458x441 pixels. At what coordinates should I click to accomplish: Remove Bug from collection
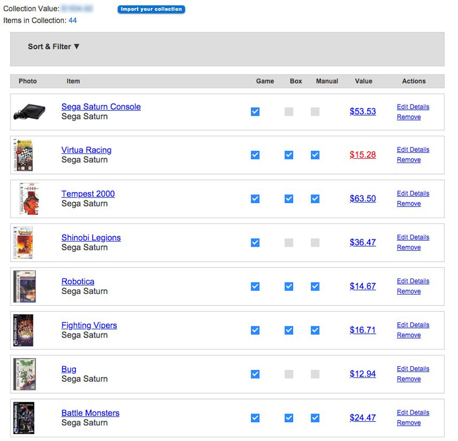[x=408, y=379]
